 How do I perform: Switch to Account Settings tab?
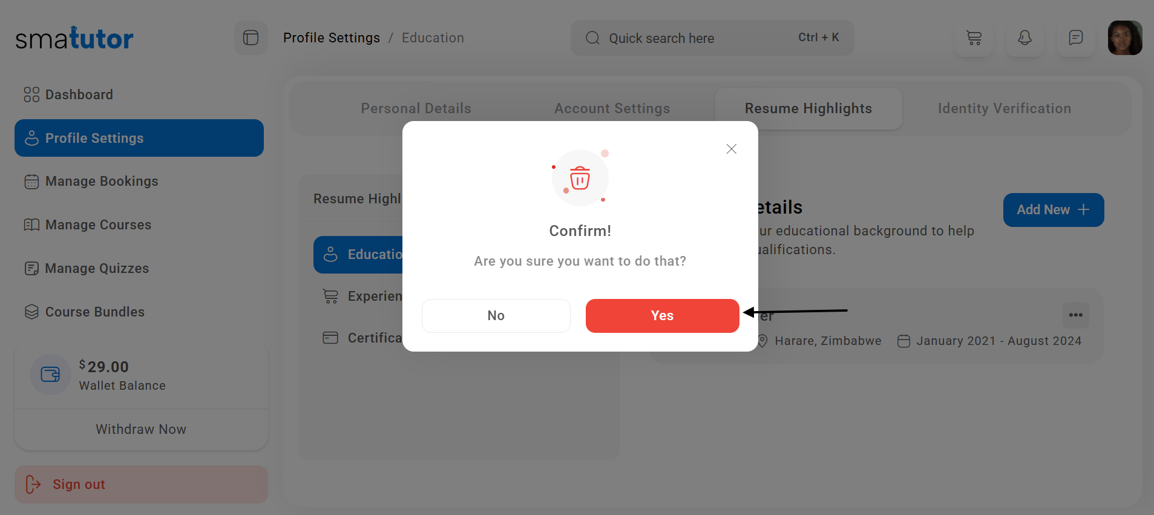coord(612,109)
